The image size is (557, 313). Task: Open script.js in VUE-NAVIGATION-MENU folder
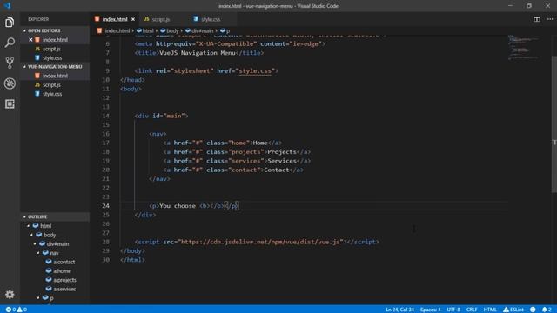click(51, 85)
